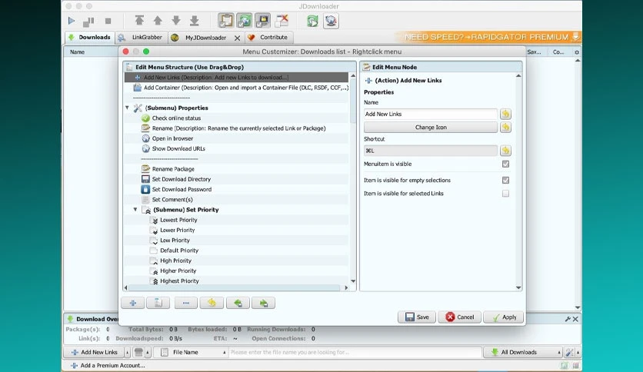
Task: Pause downloads using the pause icon
Action: [88, 21]
